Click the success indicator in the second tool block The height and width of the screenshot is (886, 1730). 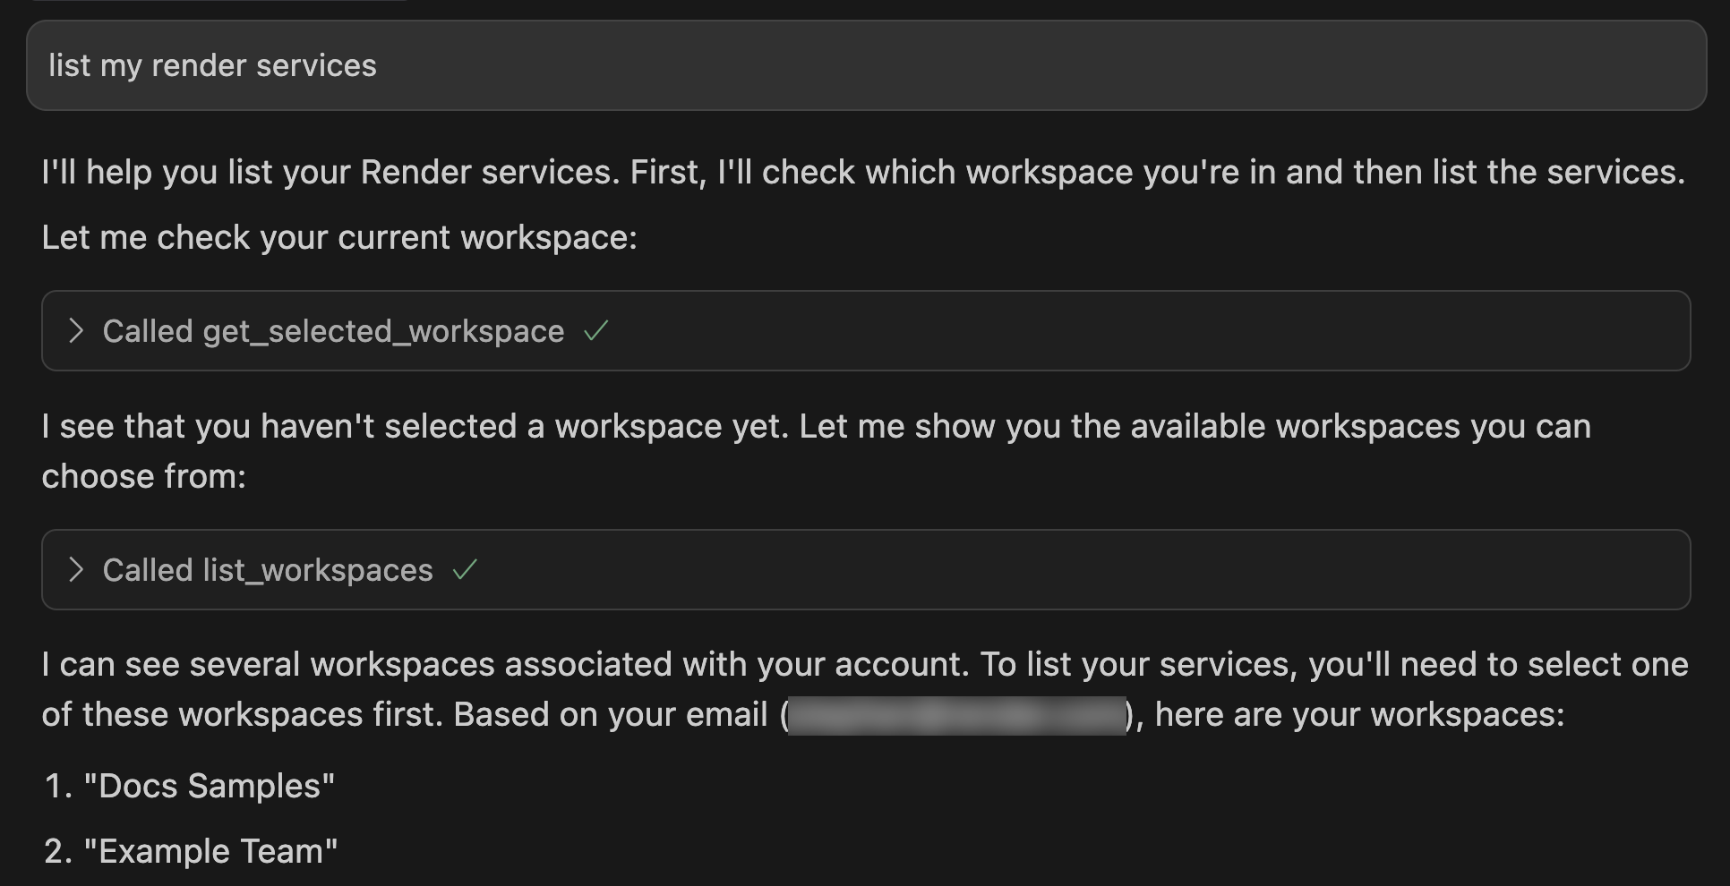(x=467, y=569)
